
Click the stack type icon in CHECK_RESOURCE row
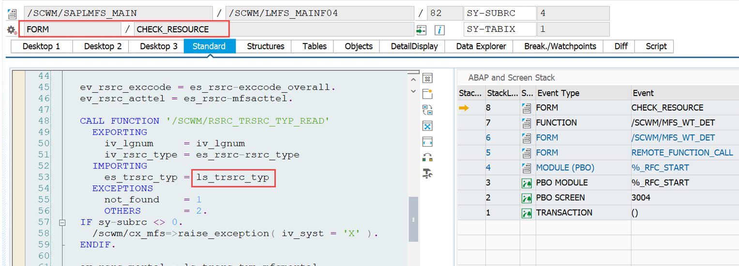(527, 108)
